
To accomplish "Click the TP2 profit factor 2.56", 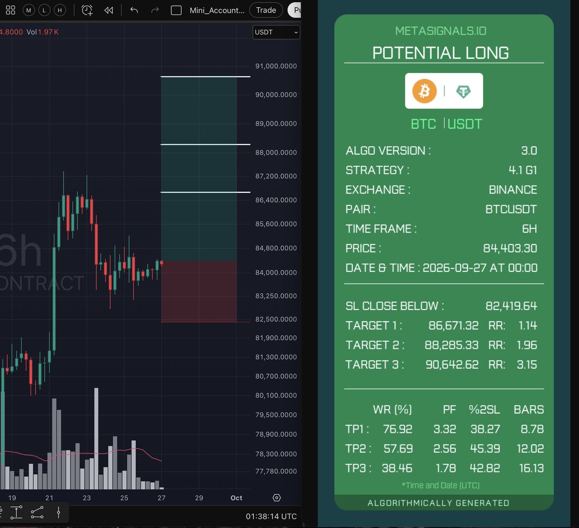I will [x=444, y=449].
